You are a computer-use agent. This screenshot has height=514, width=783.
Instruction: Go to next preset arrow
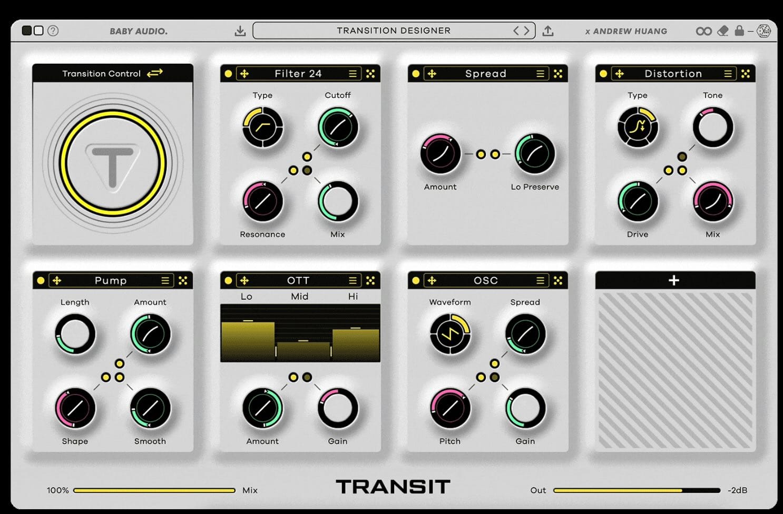coord(526,31)
